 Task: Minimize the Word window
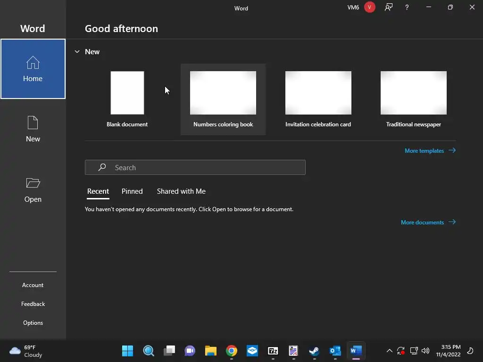point(428,7)
